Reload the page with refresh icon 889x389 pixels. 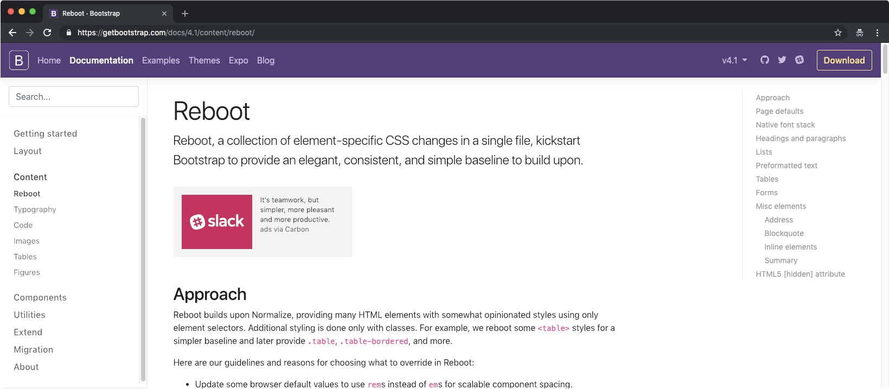coord(47,33)
